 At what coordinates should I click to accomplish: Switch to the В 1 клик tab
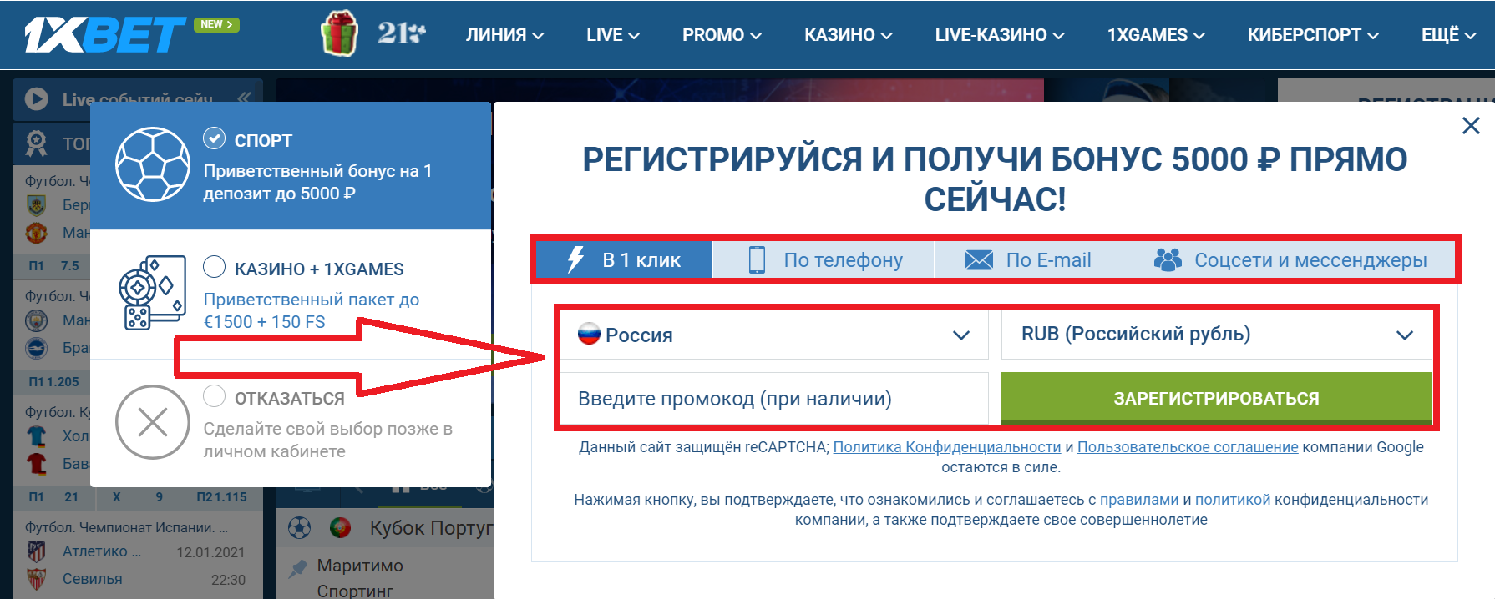coord(624,260)
